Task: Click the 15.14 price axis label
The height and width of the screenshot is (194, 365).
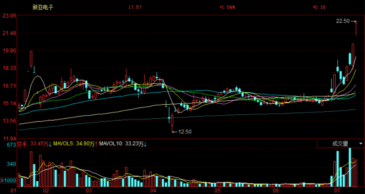Action: 9,103
